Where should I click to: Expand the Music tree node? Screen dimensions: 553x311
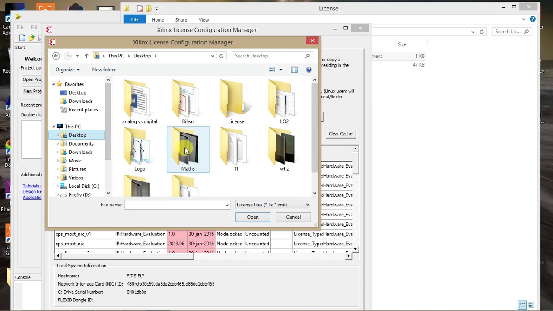click(x=57, y=161)
